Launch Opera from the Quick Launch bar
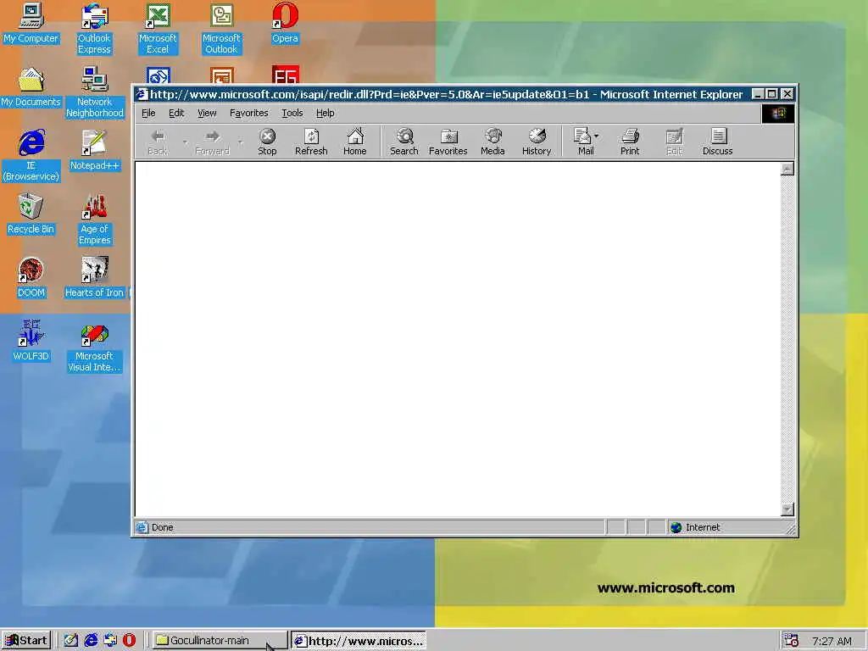The image size is (868, 651). 129,641
